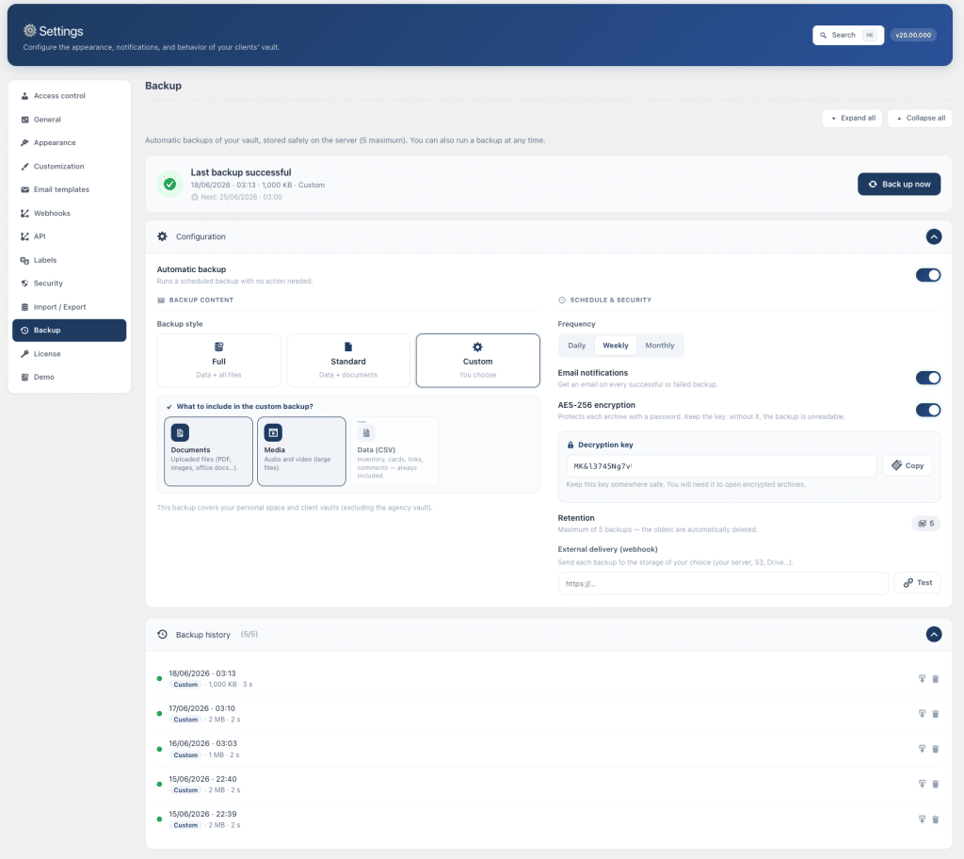The image size is (964, 859).
Task: Toggle Documents in custom backup
Action: coord(208,452)
